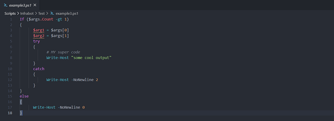Close the example3.ps1 editor tab
Image resolution: width=334 pixels, height=121 pixels.
pos(35,5)
